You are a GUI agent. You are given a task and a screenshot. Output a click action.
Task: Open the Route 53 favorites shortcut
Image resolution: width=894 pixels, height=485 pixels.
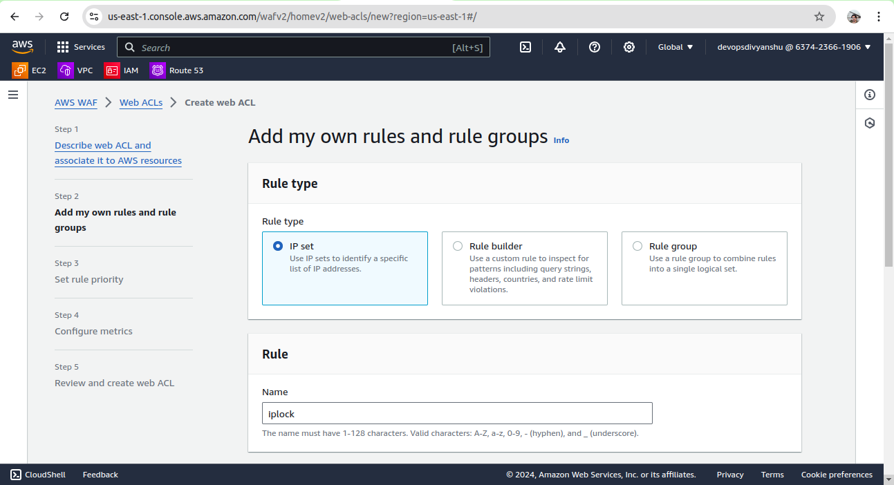point(177,70)
